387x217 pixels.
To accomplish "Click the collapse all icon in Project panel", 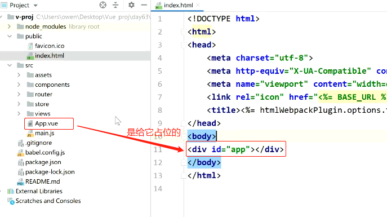I will [115, 5].
